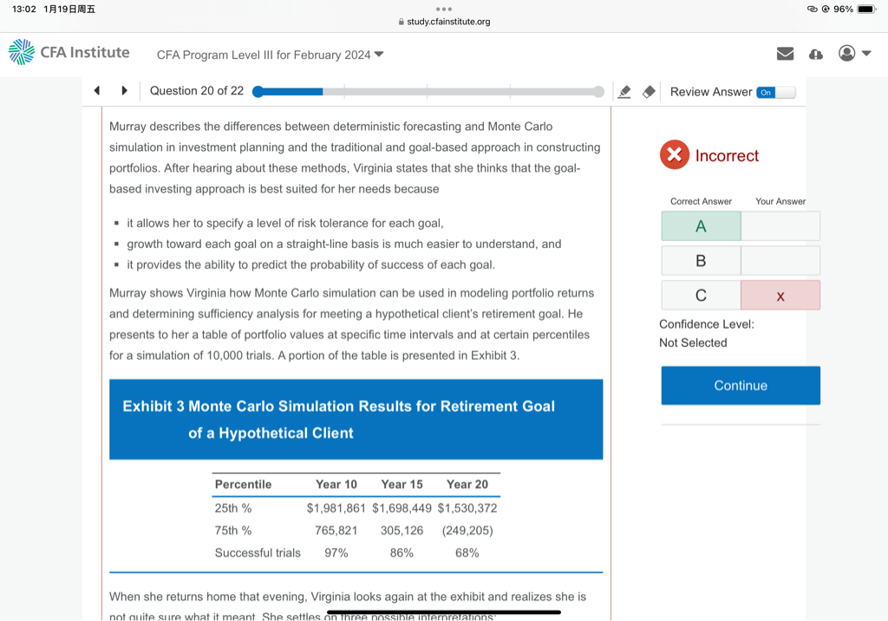Select the eraser tool

tap(648, 92)
